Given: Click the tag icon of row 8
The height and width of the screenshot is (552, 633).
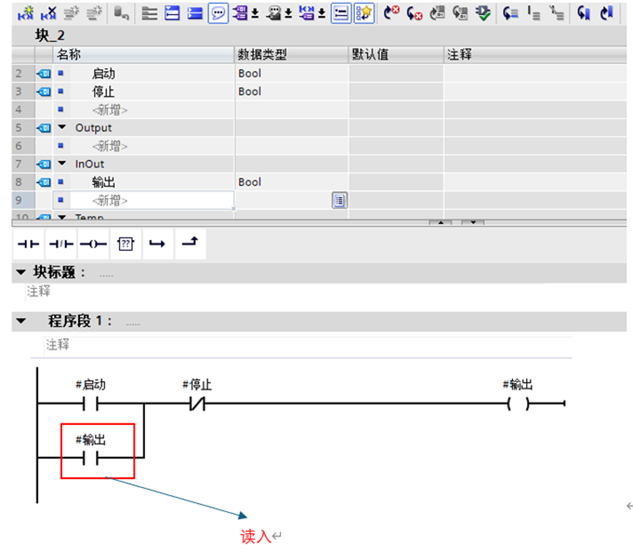Looking at the screenshot, I should 44,182.
